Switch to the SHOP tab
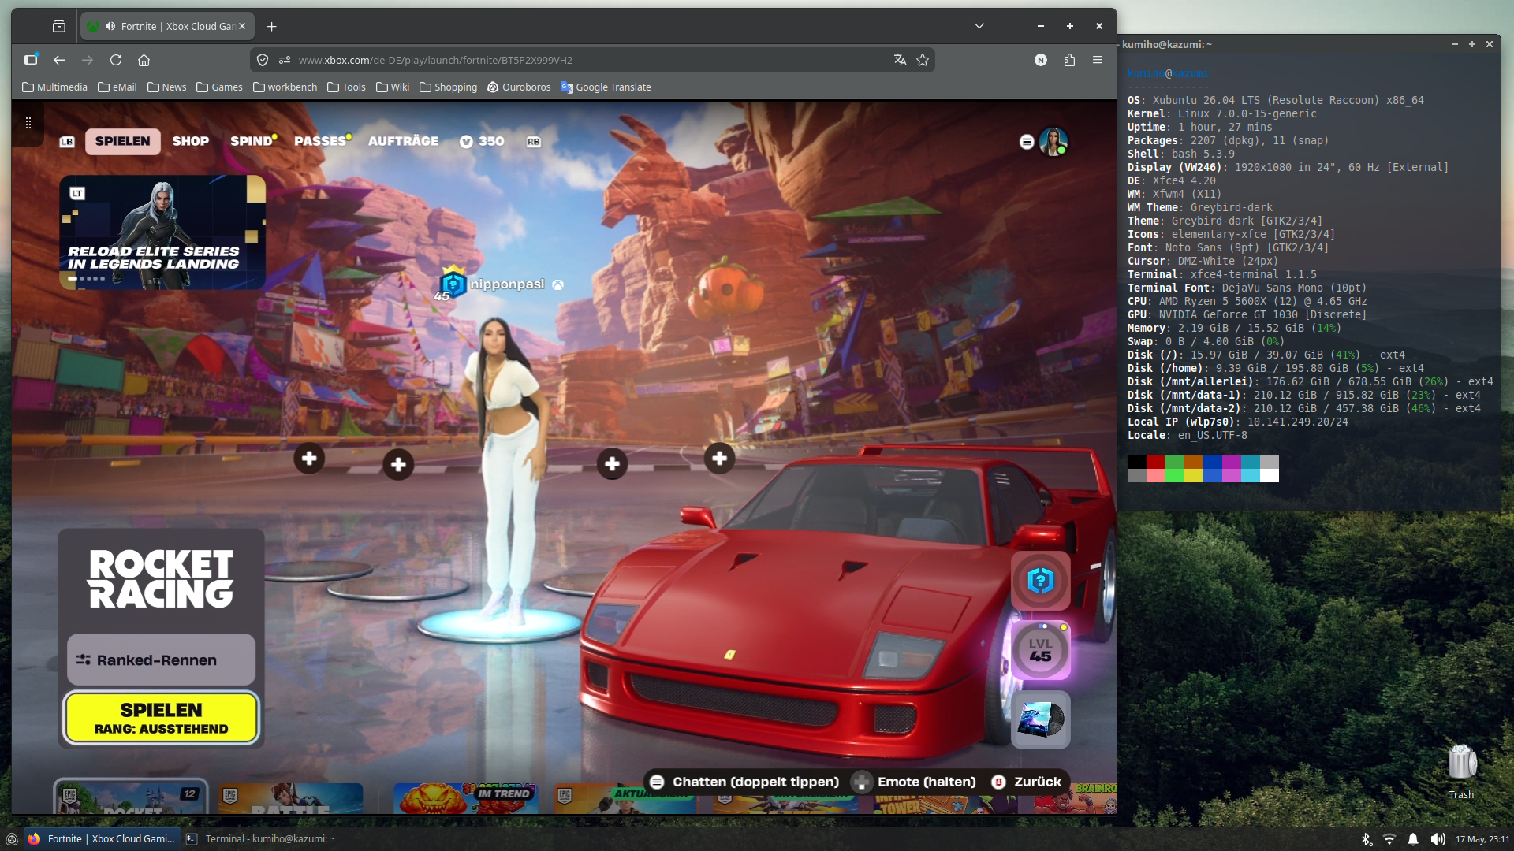 [191, 141]
